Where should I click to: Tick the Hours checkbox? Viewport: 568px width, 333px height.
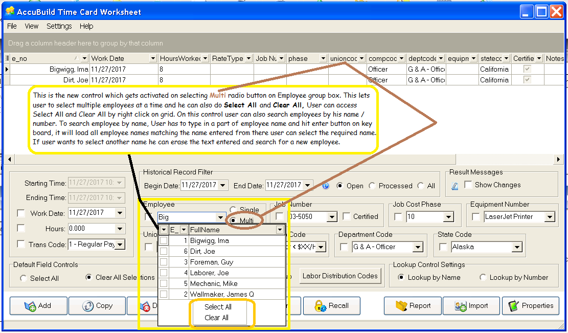(x=21, y=228)
